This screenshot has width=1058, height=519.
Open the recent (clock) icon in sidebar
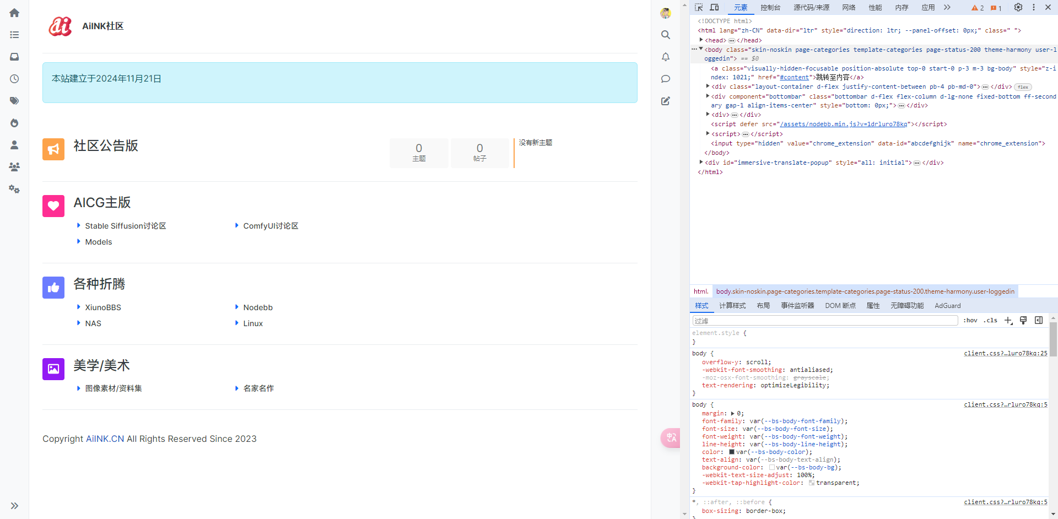[x=14, y=79]
